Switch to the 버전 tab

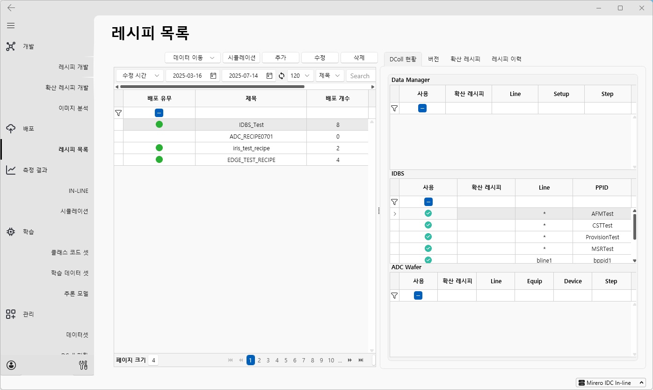tap(433, 59)
